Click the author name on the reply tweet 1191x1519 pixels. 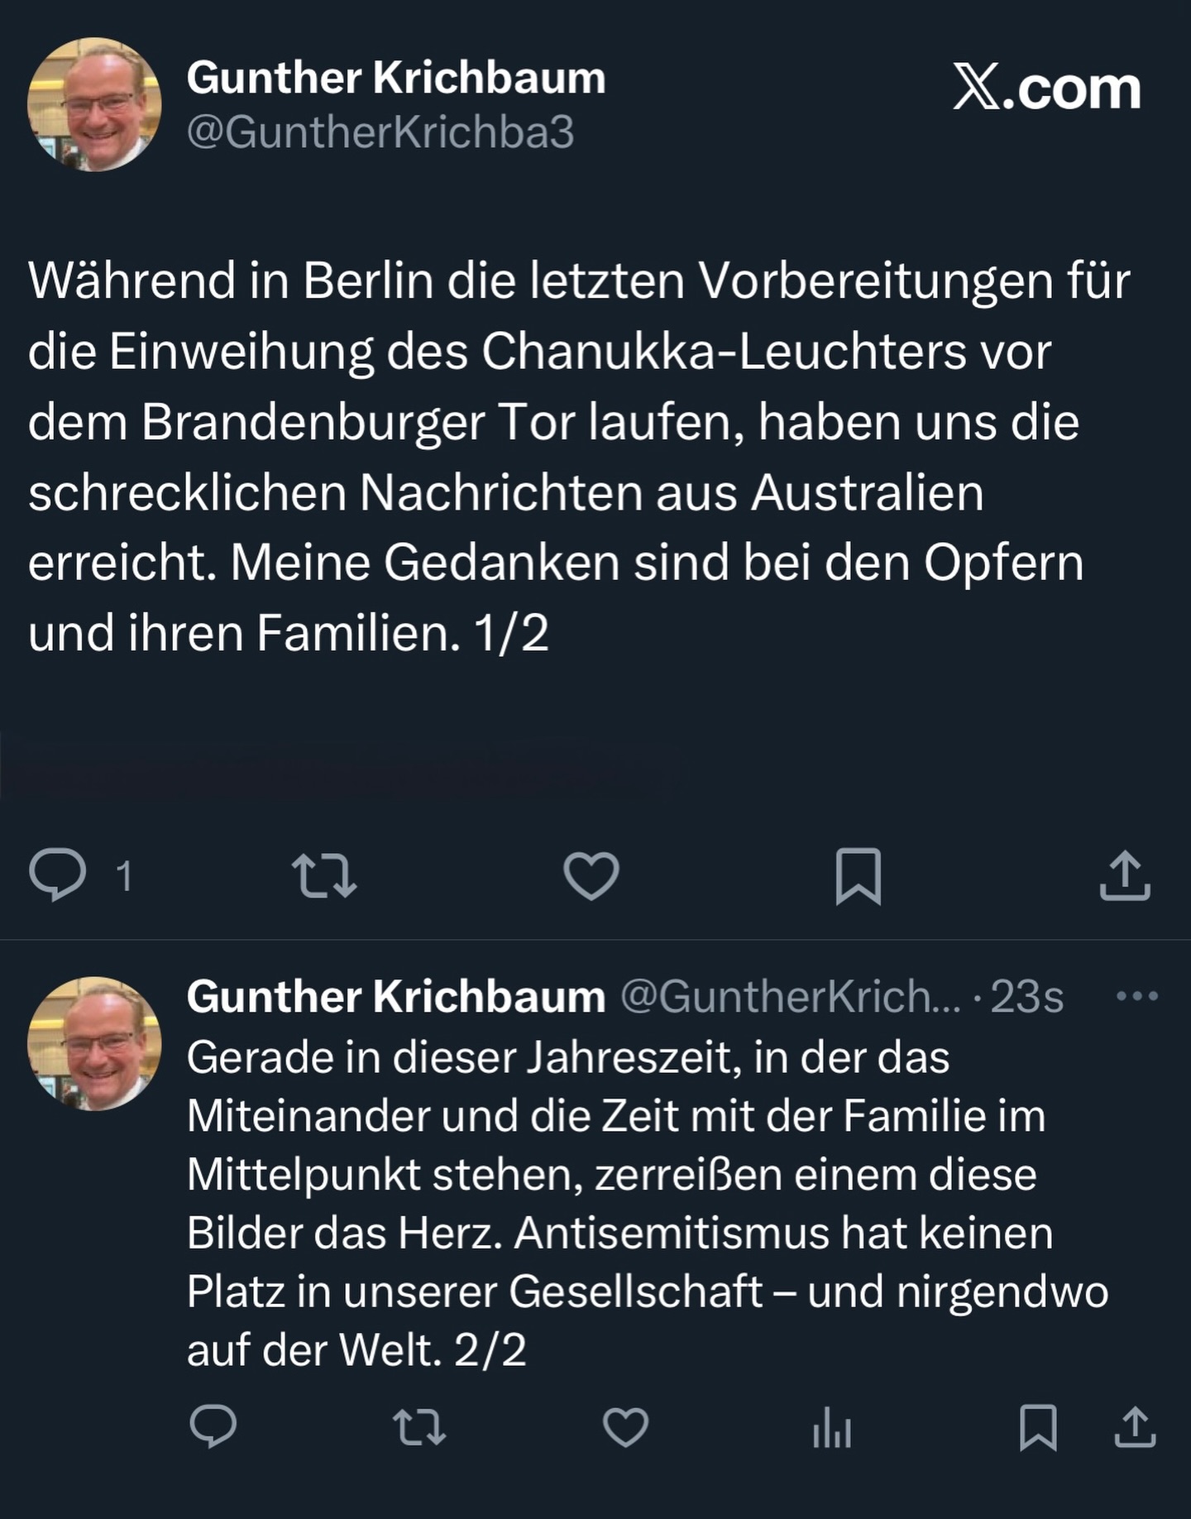396,996
